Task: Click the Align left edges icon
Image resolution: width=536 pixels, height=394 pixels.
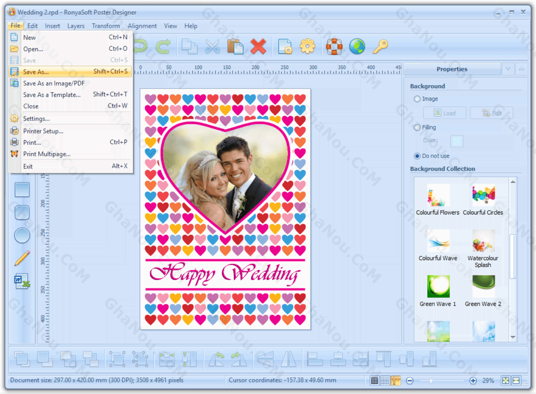Action: point(315,359)
